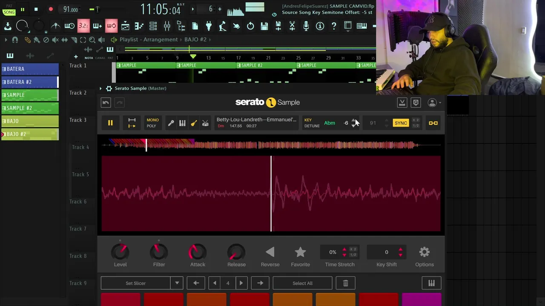
Task: Click the tempo field showing 91.000
Action: coord(71,9)
